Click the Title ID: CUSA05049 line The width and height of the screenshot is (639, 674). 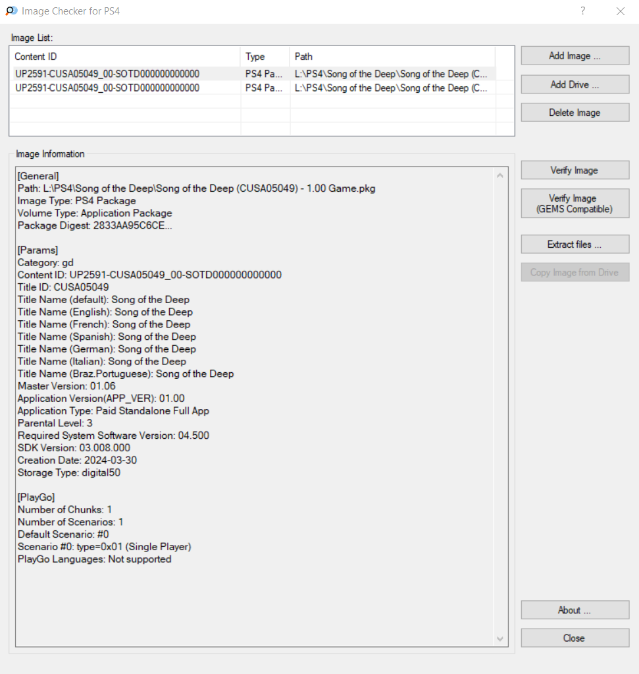tap(63, 287)
